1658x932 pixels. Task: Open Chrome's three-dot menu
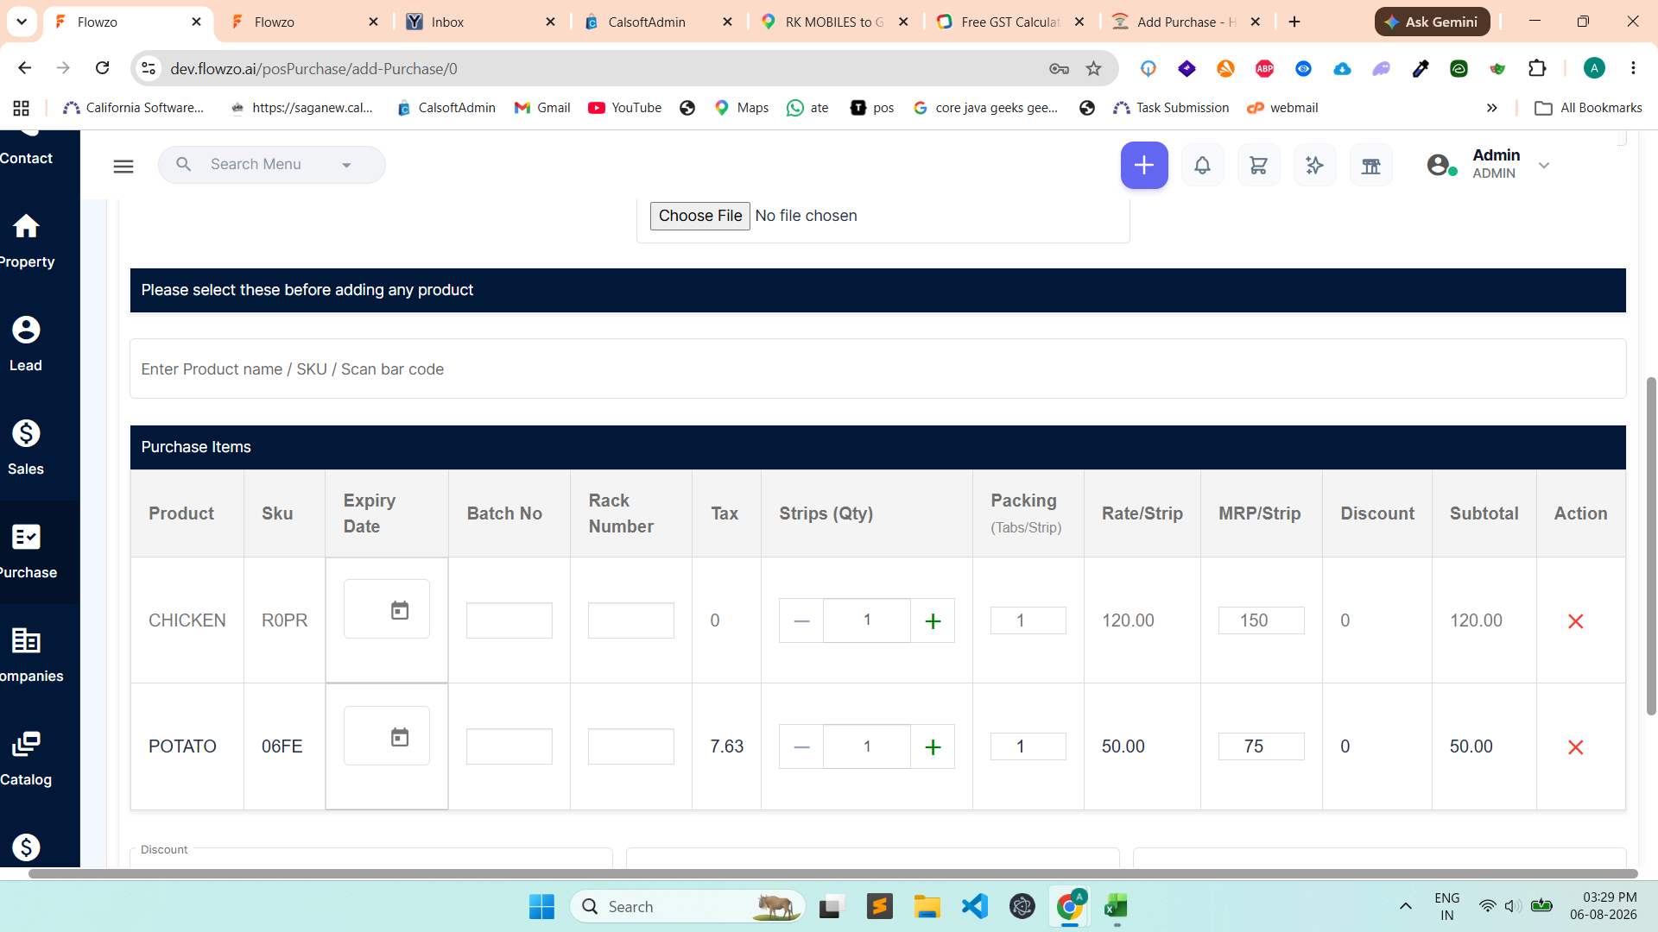1633,68
